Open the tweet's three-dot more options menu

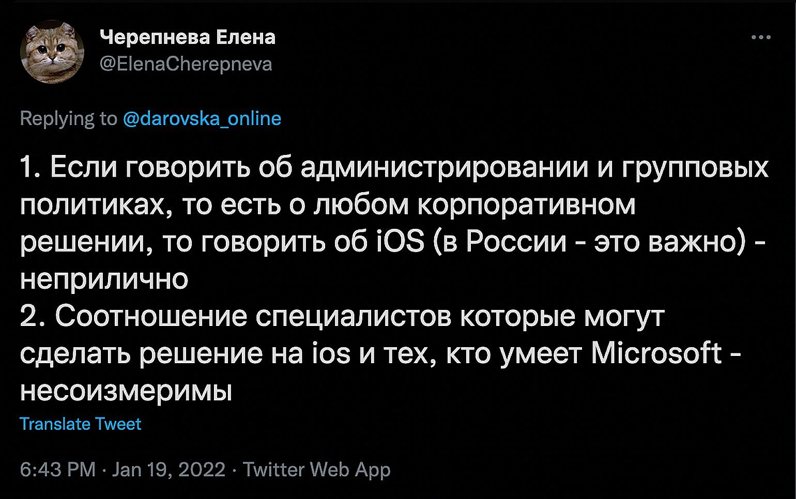click(761, 37)
